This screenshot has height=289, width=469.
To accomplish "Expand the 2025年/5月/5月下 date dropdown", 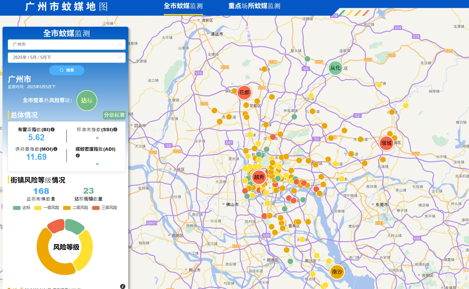I will point(67,58).
